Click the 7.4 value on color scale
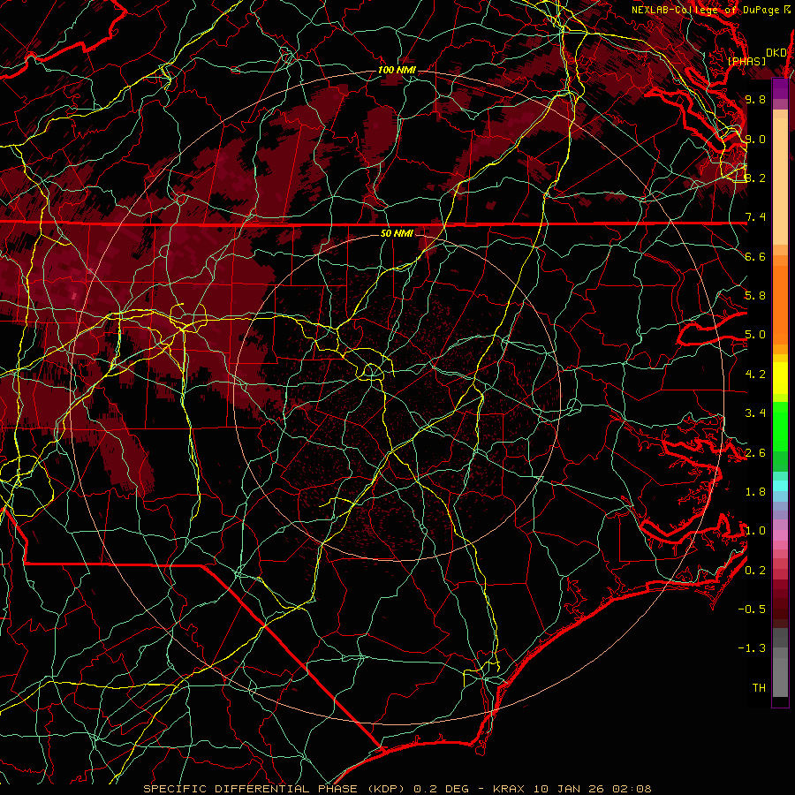 [x=755, y=217]
